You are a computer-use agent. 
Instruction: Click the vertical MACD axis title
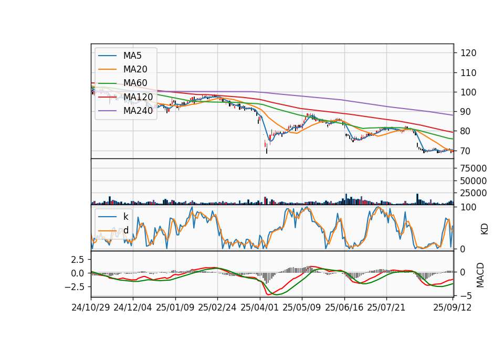click(x=480, y=275)
